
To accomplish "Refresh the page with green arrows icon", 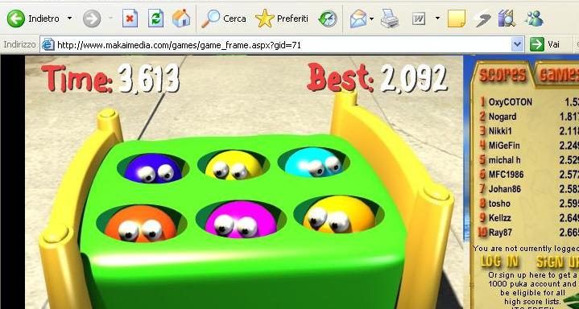I will (156, 19).
